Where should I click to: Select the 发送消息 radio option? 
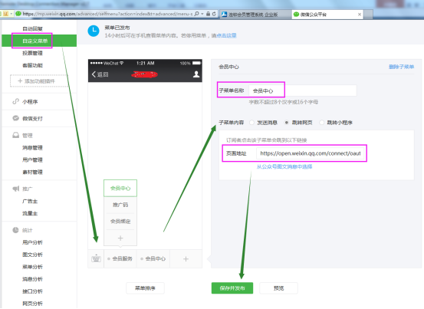(x=251, y=123)
